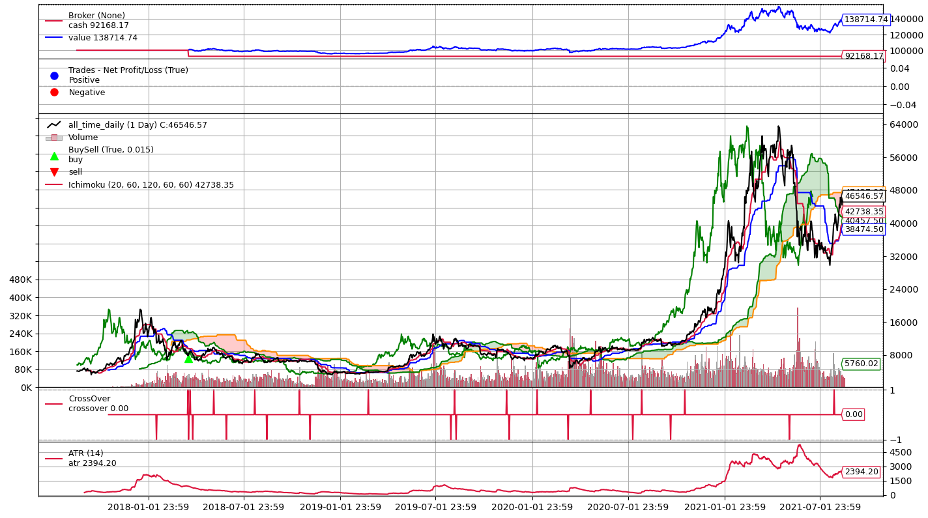Screen dimensions: 928x518
Task: Click the blue 38474.50 value tag
Action: tap(863, 229)
